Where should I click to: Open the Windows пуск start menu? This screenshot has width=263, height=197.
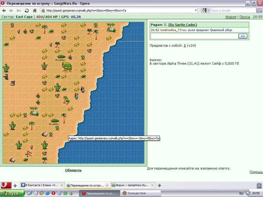(12, 193)
